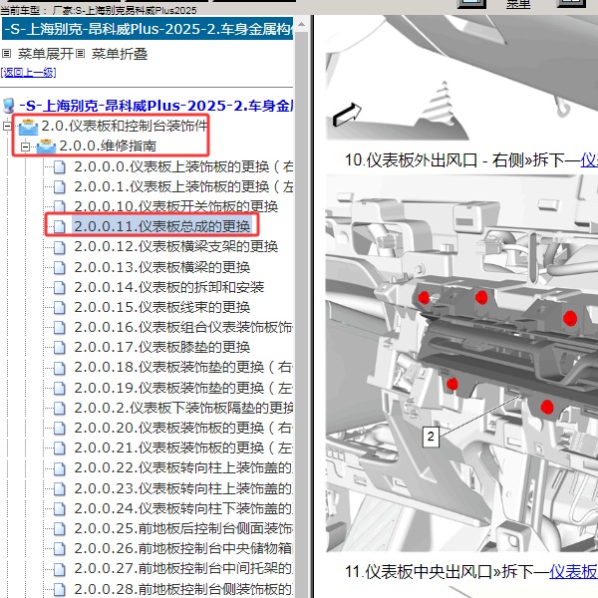
Task: Click document icon of 2.0.0.2 entry
Action: pyautogui.click(x=60, y=408)
